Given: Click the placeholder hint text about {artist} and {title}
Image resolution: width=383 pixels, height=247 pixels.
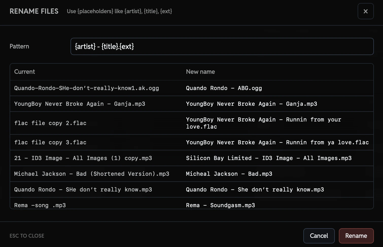Looking at the screenshot, I should pos(119,11).
